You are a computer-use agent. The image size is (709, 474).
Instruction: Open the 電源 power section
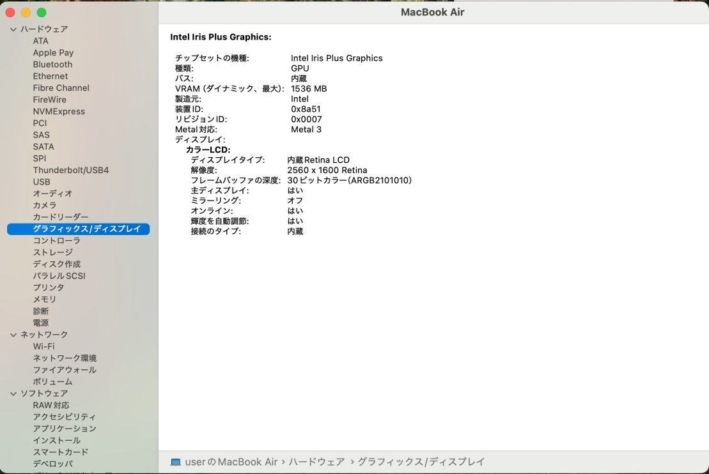(x=41, y=323)
